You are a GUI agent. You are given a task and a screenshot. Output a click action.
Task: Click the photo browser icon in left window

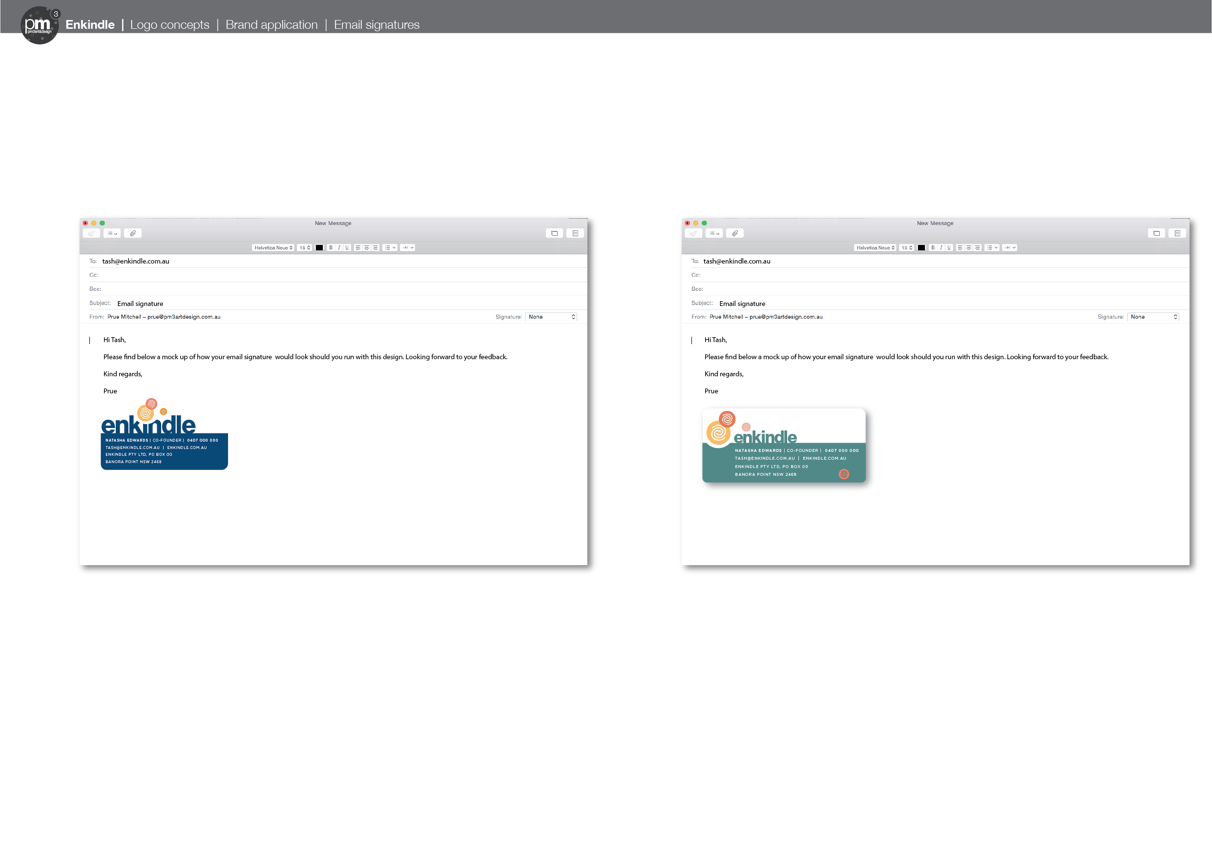pyautogui.click(x=554, y=233)
